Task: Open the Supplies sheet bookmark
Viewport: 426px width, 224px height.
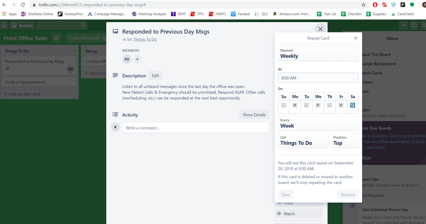Action: coord(376,14)
